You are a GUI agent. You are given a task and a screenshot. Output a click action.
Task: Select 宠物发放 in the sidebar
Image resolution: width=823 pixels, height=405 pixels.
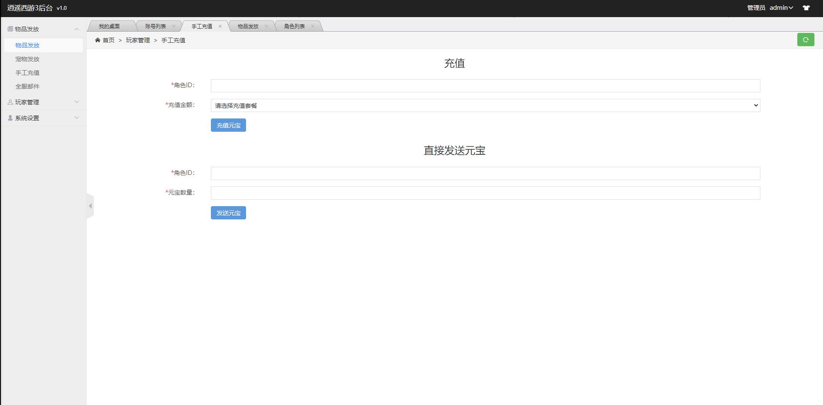[x=27, y=59]
